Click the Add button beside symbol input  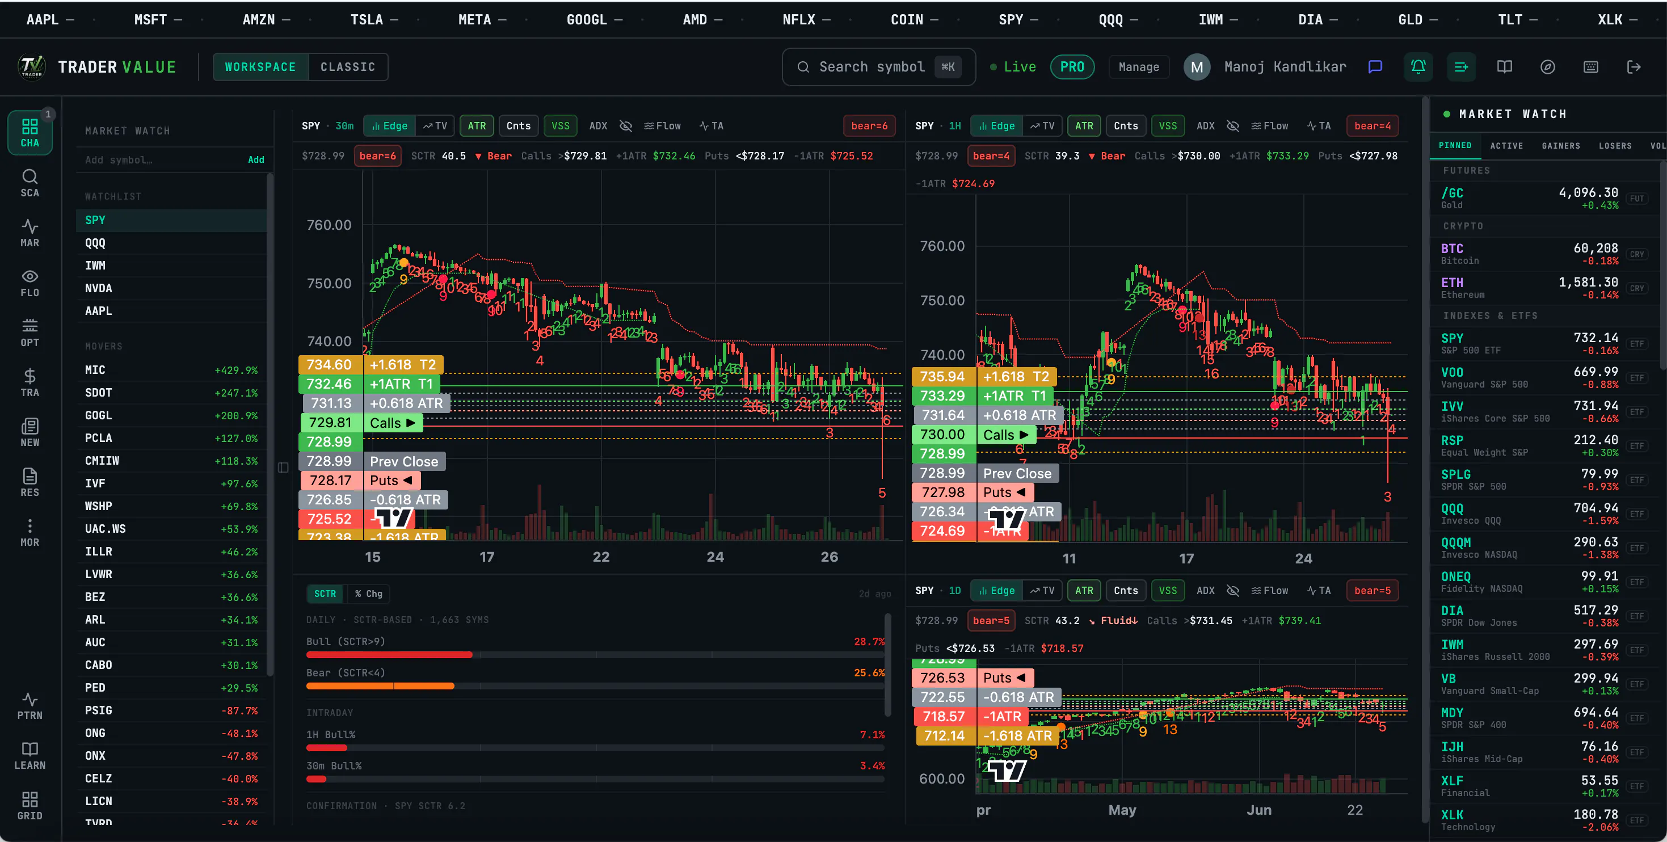256,160
